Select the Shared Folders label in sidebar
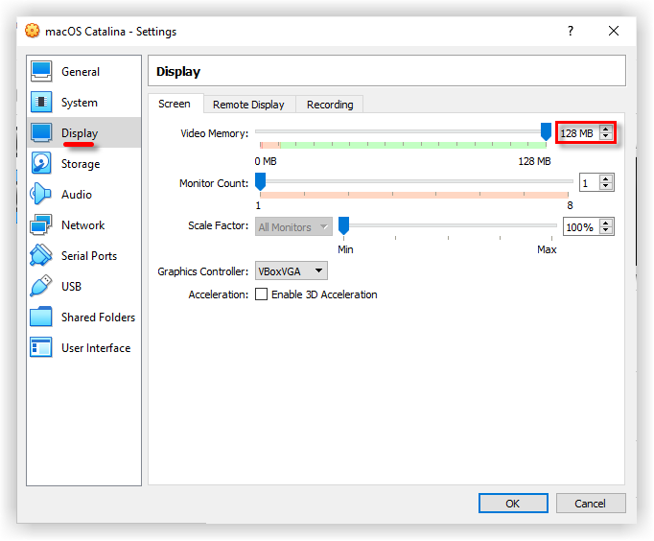This screenshot has width=654, height=541. tap(98, 318)
